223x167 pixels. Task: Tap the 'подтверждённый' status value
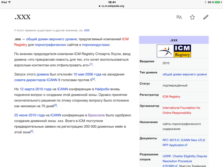(x=175, y=86)
